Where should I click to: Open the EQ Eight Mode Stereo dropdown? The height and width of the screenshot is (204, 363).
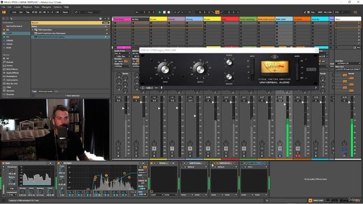[142, 172]
